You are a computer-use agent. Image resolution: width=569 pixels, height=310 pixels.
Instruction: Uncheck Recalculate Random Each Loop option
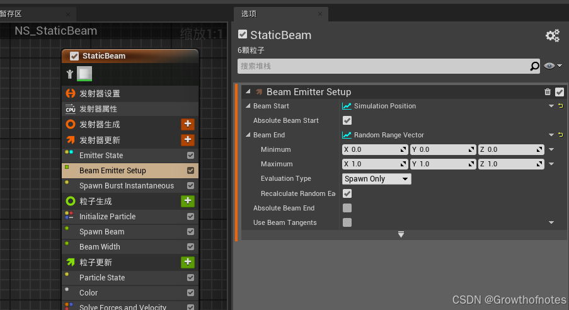pyautogui.click(x=347, y=193)
